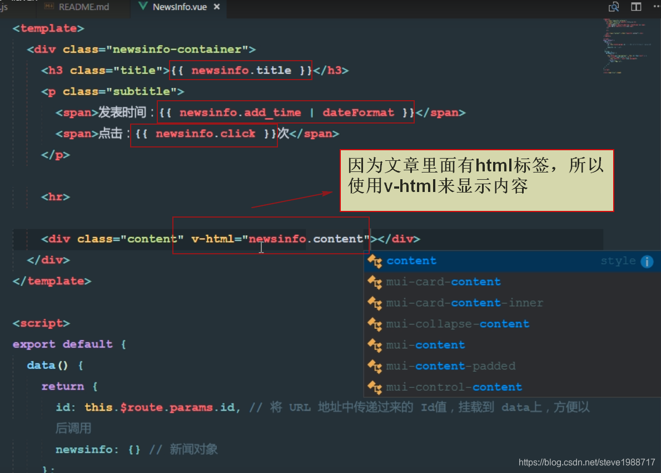Click the Vue file icon on NewsInfo.vue tab

pos(143,6)
